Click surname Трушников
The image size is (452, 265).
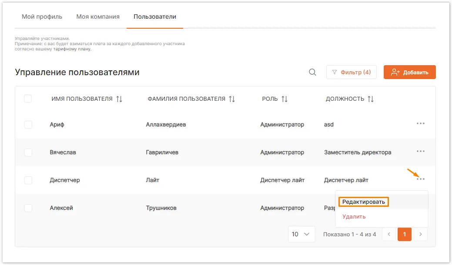[161, 208]
